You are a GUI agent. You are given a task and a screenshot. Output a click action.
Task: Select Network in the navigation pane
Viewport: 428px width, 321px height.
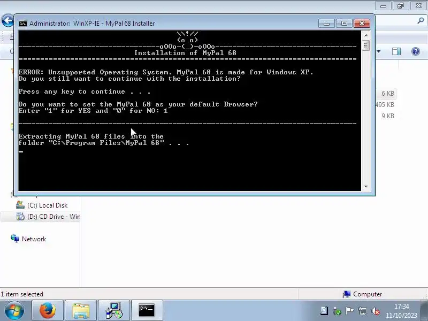34,239
